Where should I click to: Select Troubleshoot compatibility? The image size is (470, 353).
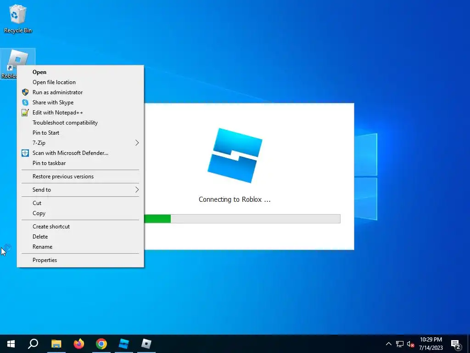(x=80, y=122)
